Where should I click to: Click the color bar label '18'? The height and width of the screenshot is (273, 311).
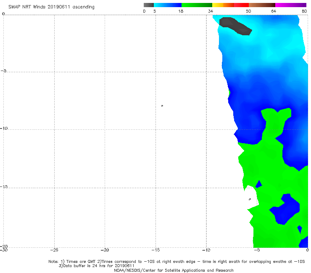[181, 11]
